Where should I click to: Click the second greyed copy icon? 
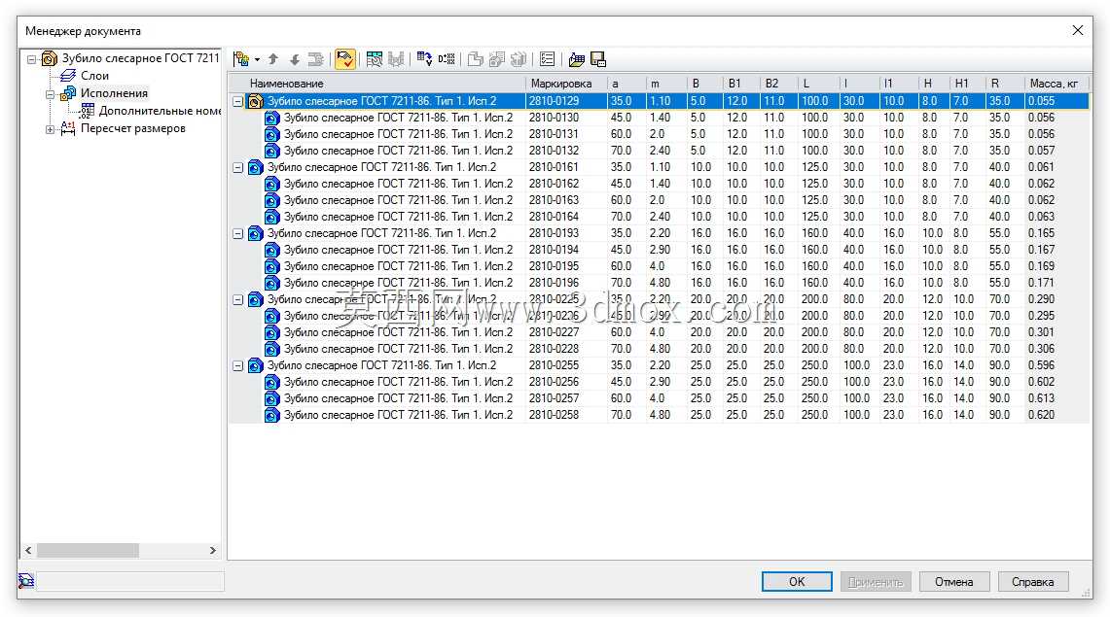tap(497, 59)
